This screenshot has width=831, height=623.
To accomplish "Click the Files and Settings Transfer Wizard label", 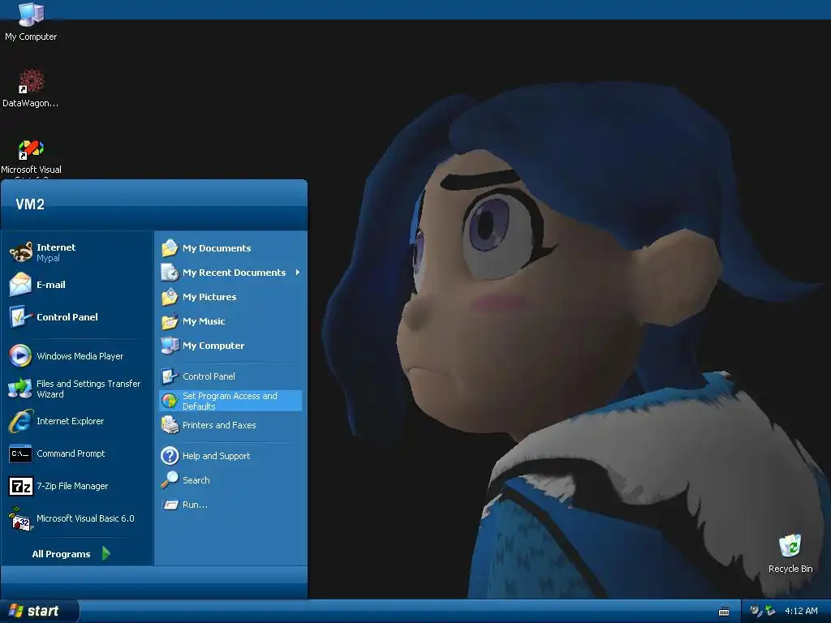I will click(x=88, y=389).
